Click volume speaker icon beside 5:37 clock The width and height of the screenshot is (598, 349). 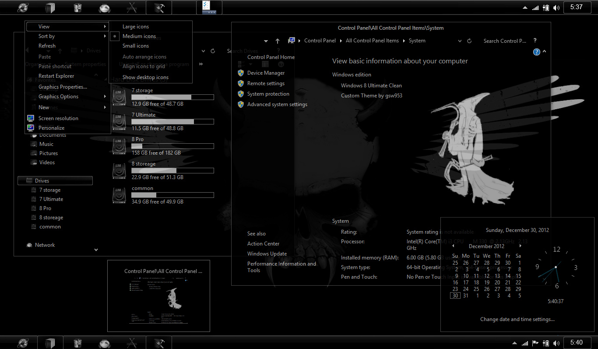556,7
